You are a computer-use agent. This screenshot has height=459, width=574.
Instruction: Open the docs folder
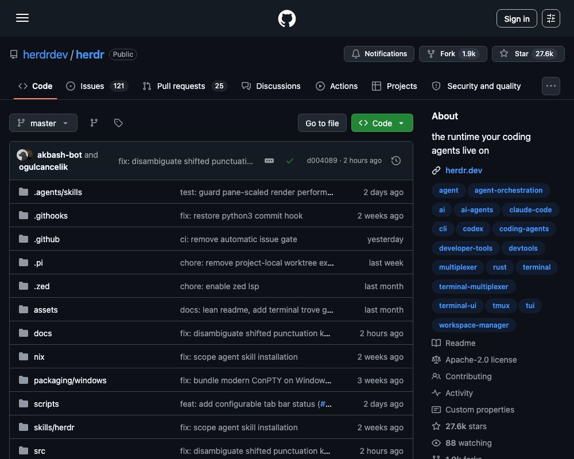pos(43,333)
